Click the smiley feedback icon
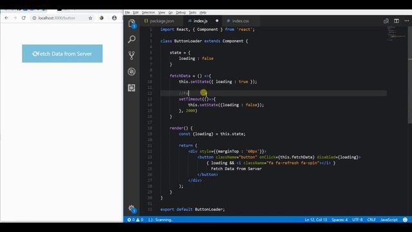 [x=405, y=220]
